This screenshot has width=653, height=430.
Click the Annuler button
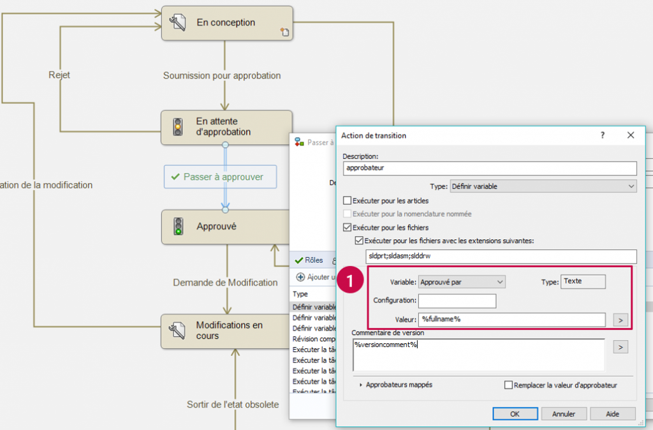[x=564, y=414]
